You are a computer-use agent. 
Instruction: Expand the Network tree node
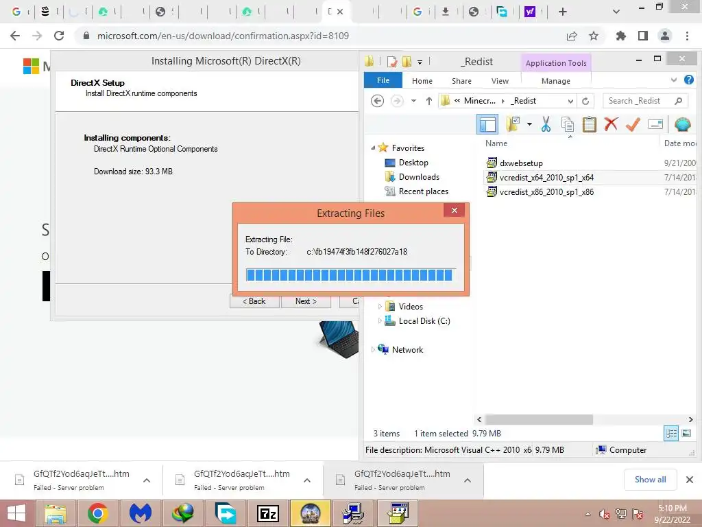click(373, 349)
